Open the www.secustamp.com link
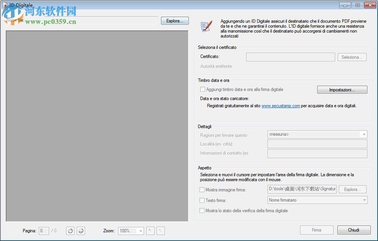Viewport: 378px width, 241px height. click(281, 106)
